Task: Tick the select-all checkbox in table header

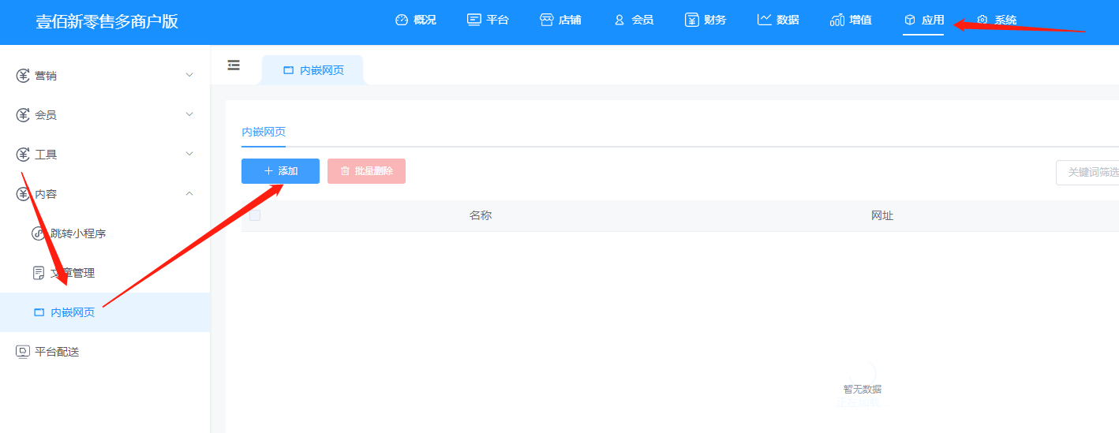Action: pyautogui.click(x=255, y=215)
